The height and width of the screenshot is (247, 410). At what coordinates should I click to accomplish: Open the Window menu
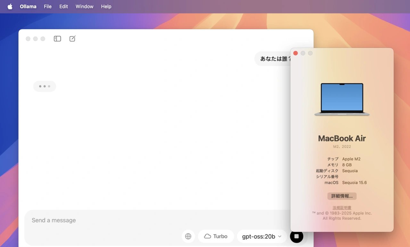click(84, 6)
